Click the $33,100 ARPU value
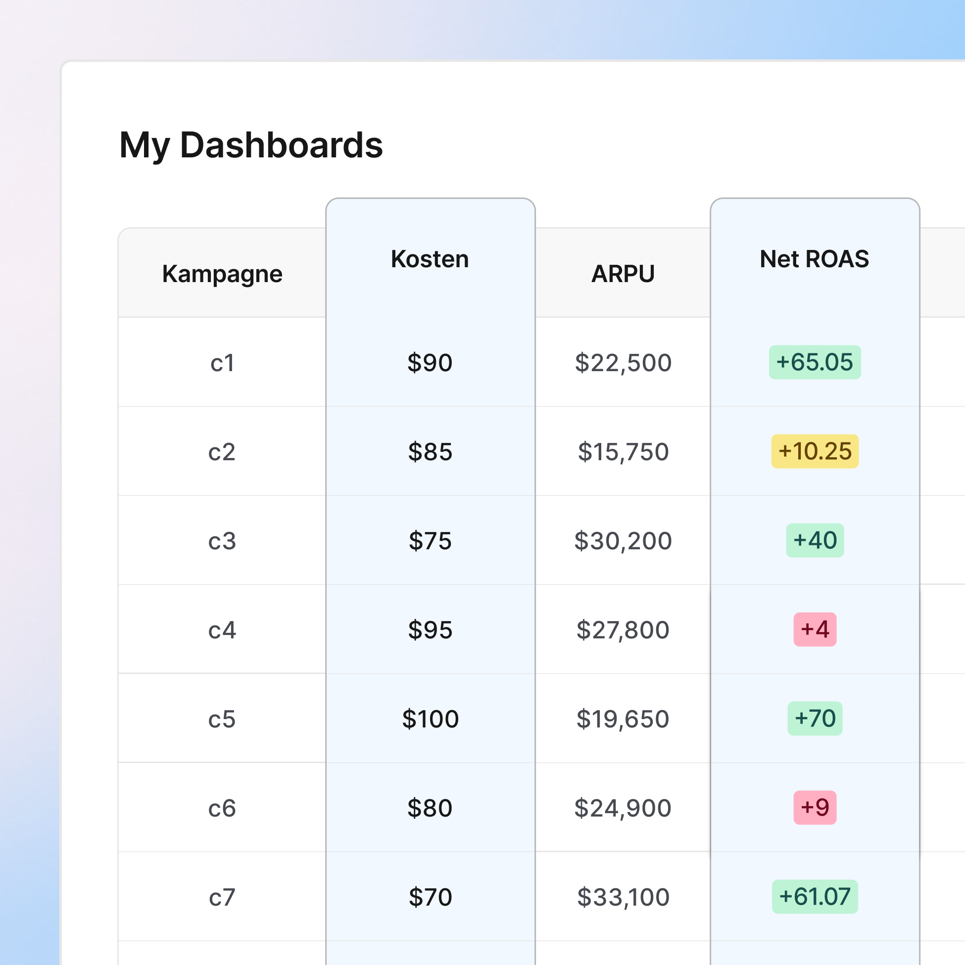Screen dimensions: 965x965 (x=623, y=898)
